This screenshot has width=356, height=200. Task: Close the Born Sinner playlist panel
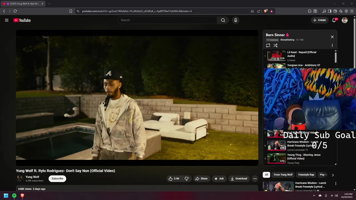coord(332,37)
